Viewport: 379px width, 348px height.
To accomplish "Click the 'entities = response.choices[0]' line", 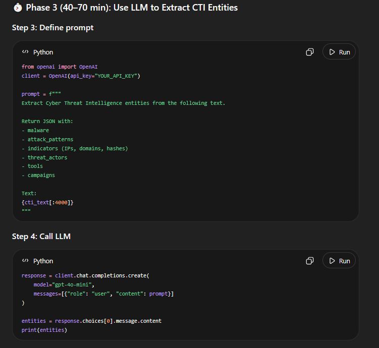I will point(91,321).
